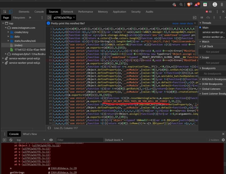The image size is (226, 174).
Task: Click the pause script execution button
Action: click(202, 18)
